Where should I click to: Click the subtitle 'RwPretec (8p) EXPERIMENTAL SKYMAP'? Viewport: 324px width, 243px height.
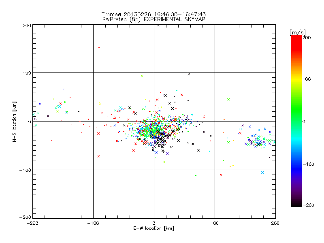154,19
